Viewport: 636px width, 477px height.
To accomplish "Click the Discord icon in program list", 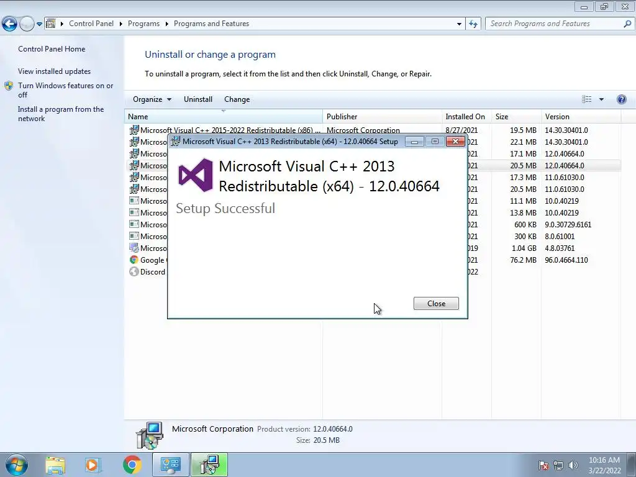I will pos(134,271).
